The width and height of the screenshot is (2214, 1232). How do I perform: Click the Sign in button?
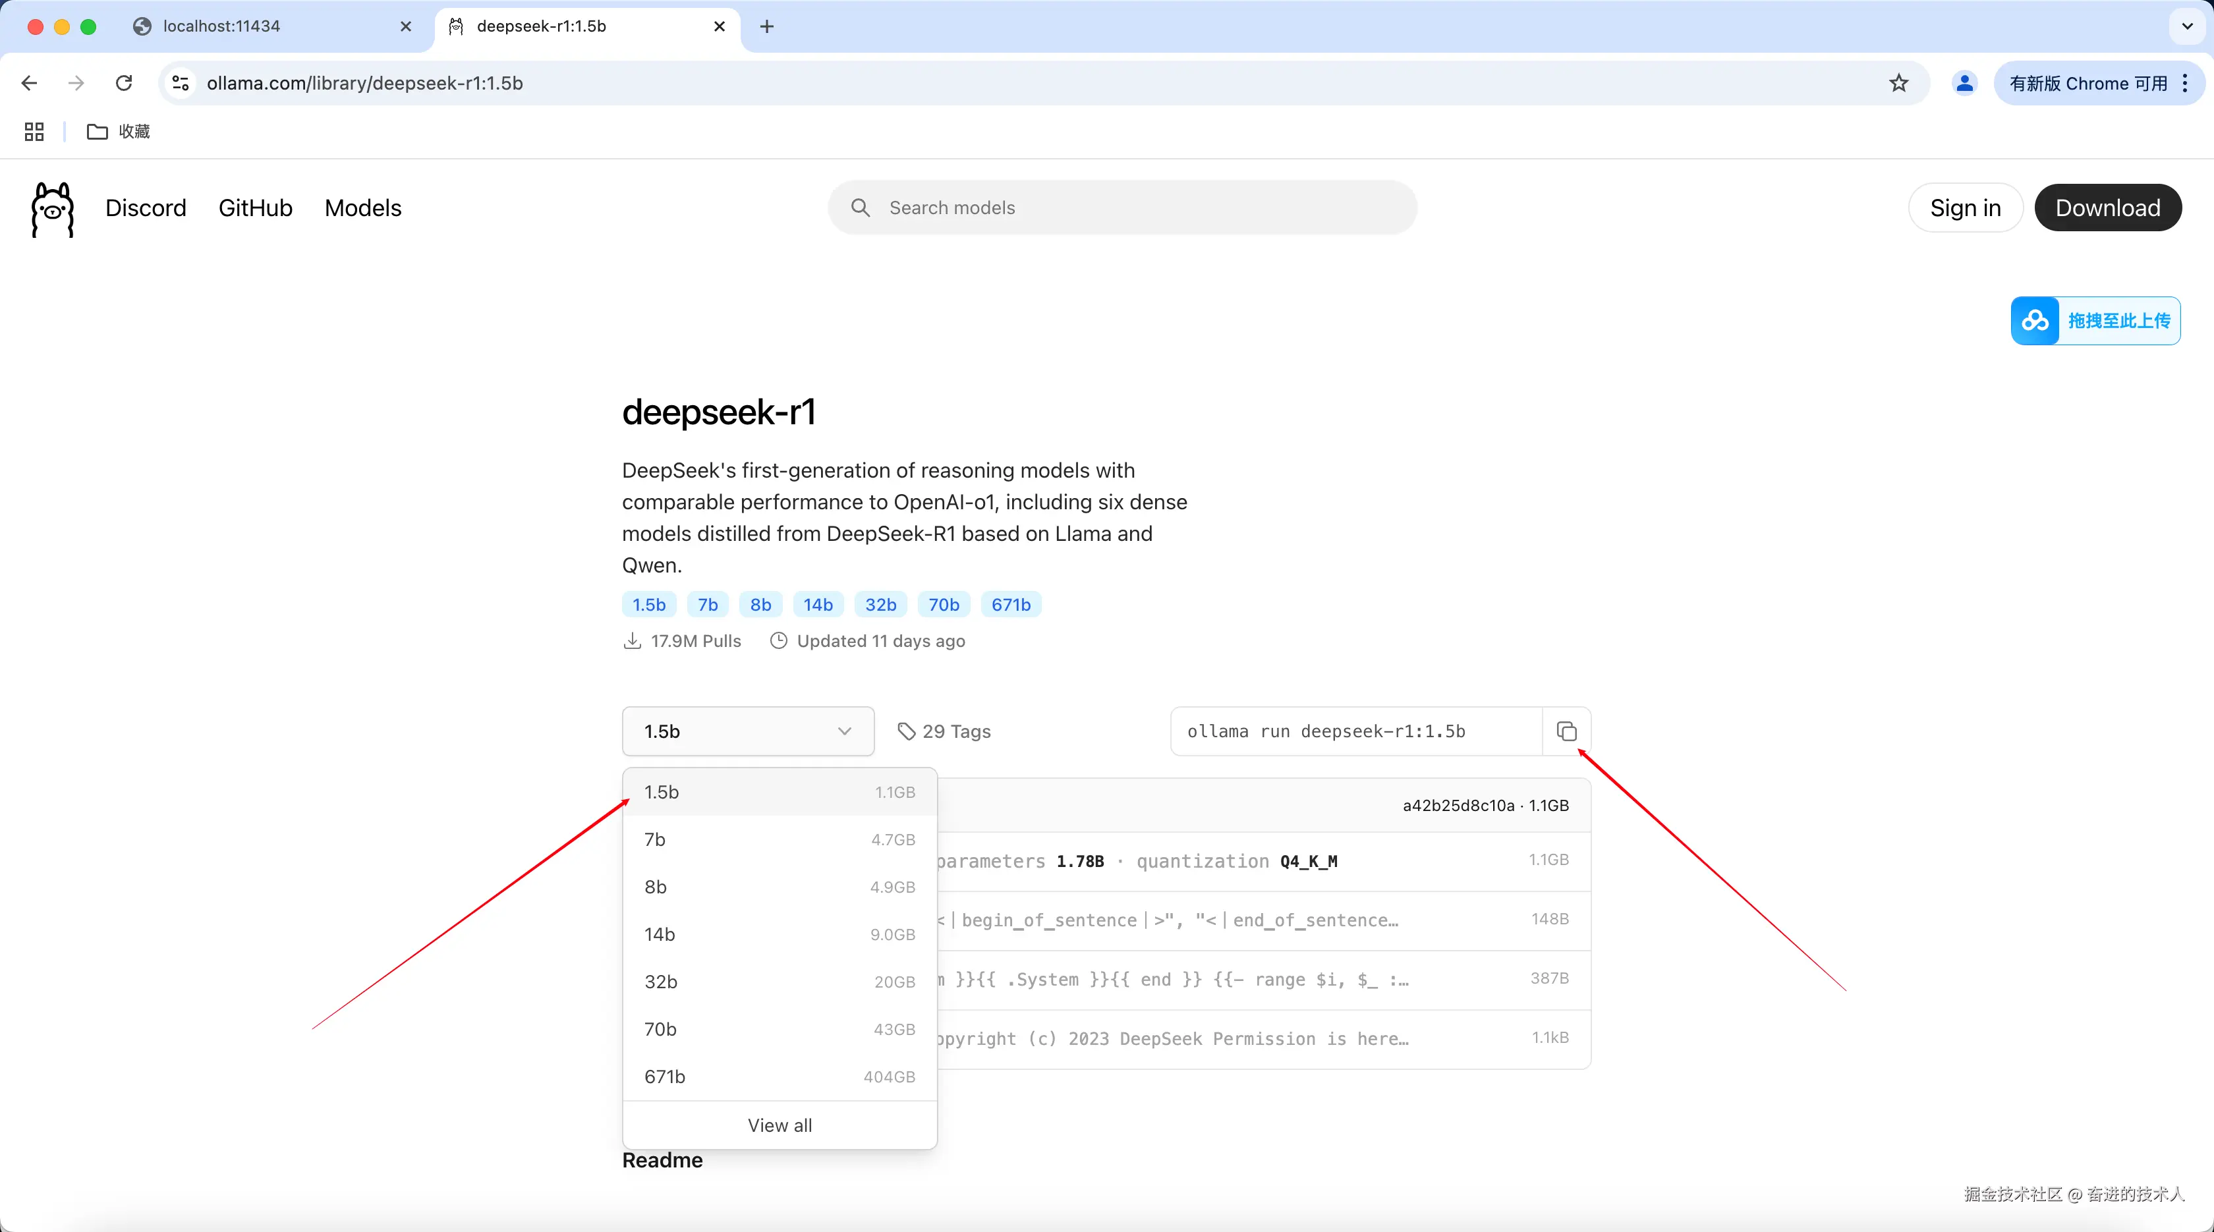[1965, 208]
